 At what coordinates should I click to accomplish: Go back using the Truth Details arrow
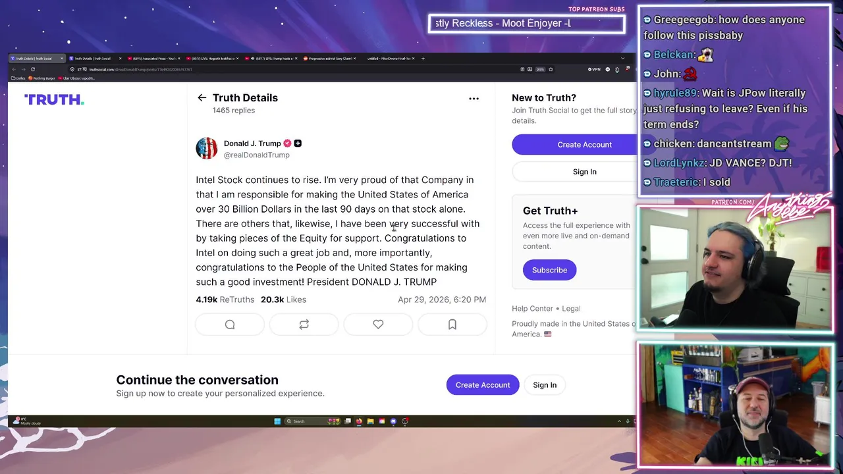click(202, 98)
